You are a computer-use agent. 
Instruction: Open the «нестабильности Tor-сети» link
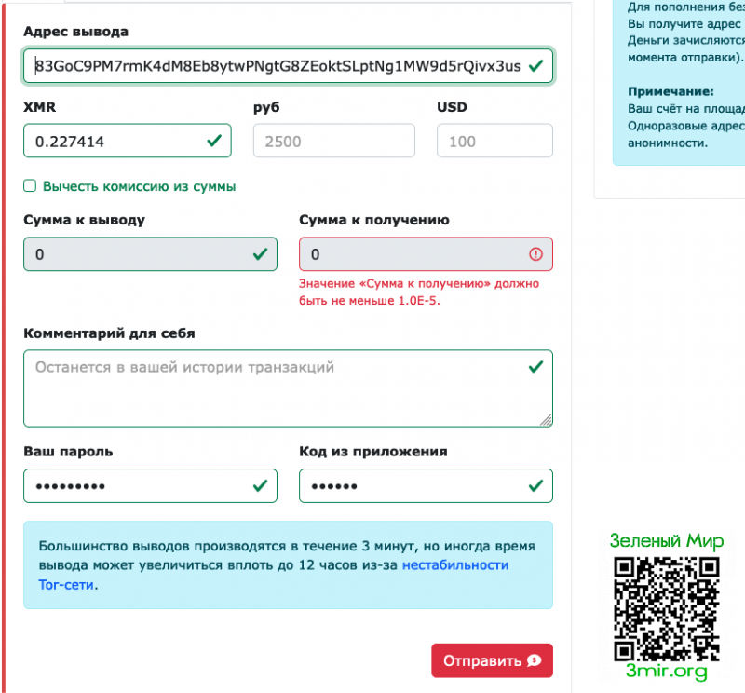454,565
